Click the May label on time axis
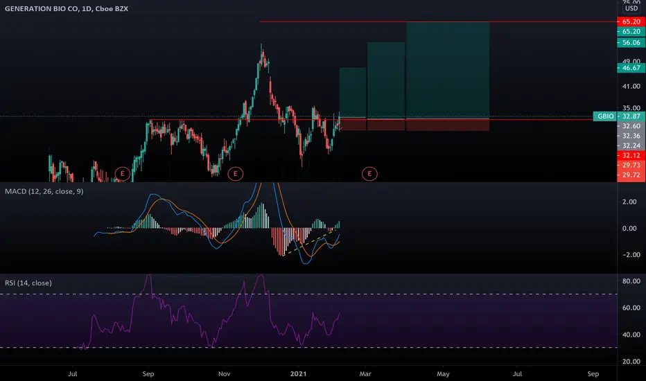Viewport: 646px width, 381px height. pos(444,374)
